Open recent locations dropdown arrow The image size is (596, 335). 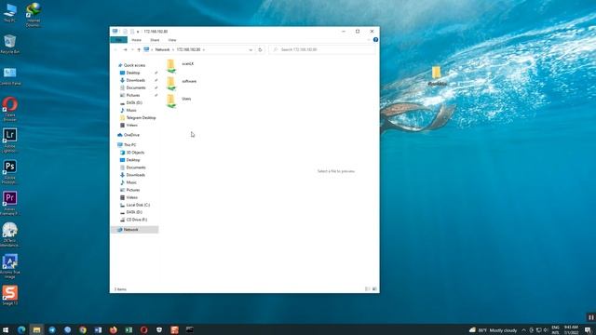pos(132,49)
